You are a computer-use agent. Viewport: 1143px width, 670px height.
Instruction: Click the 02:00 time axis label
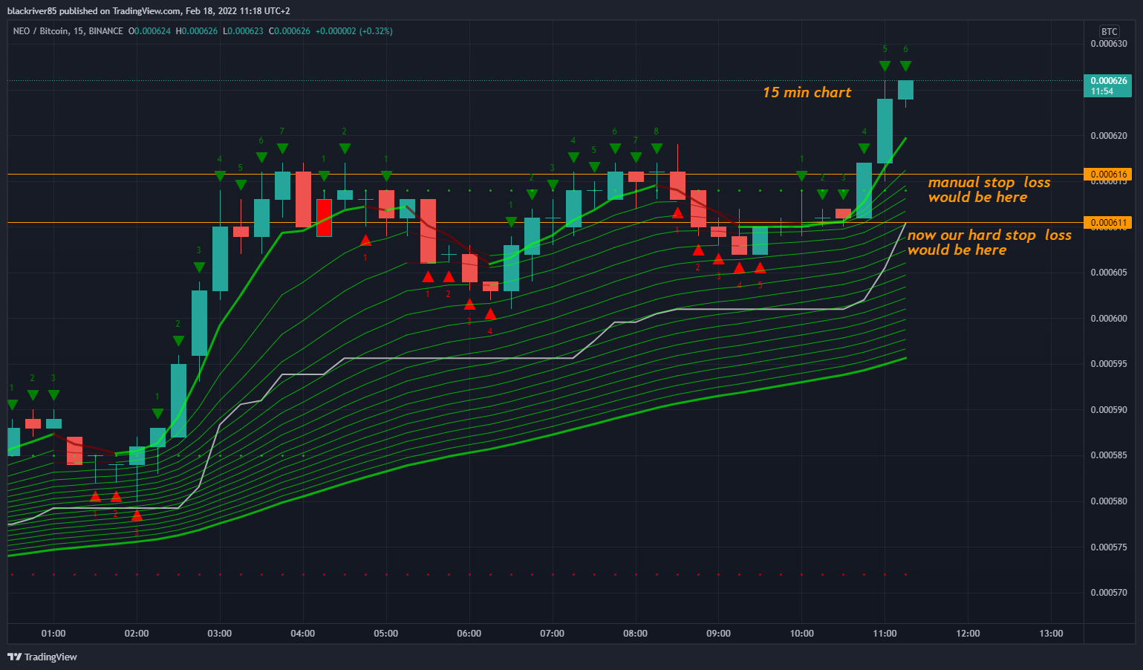coord(137,634)
